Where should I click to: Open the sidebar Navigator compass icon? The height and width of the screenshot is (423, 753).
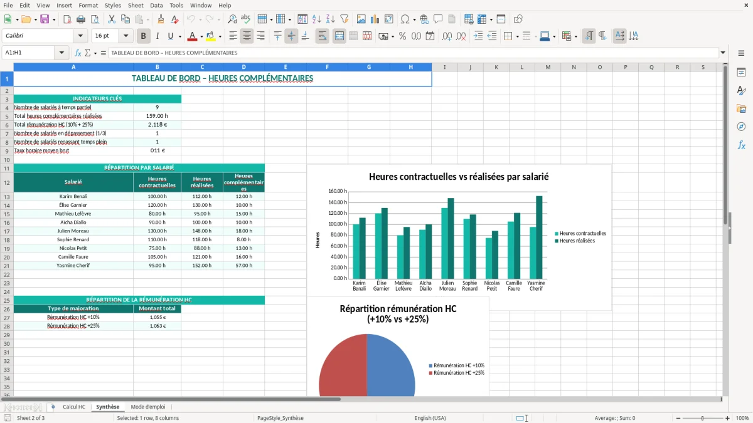741,127
